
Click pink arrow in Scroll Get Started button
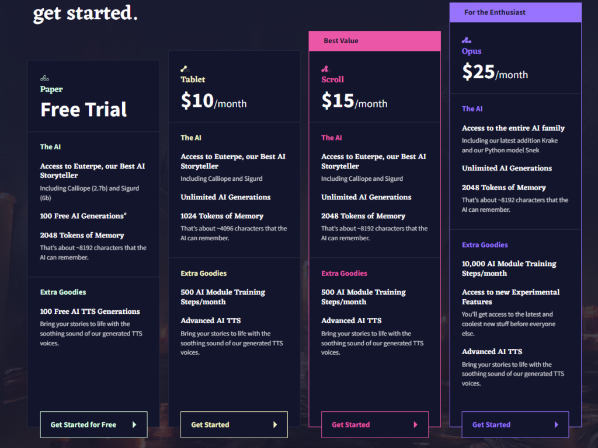pos(416,425)
